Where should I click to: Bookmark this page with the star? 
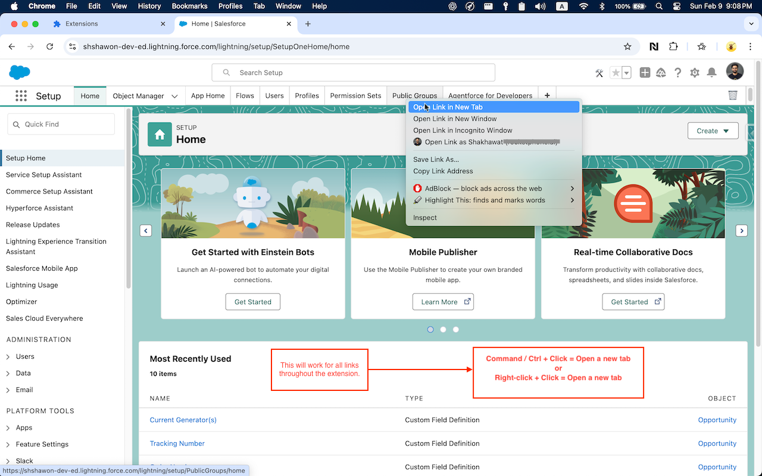point(627,46)
